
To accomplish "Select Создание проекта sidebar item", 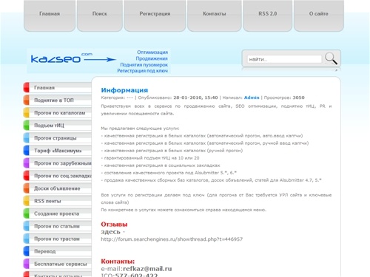I will click(57, 213).
